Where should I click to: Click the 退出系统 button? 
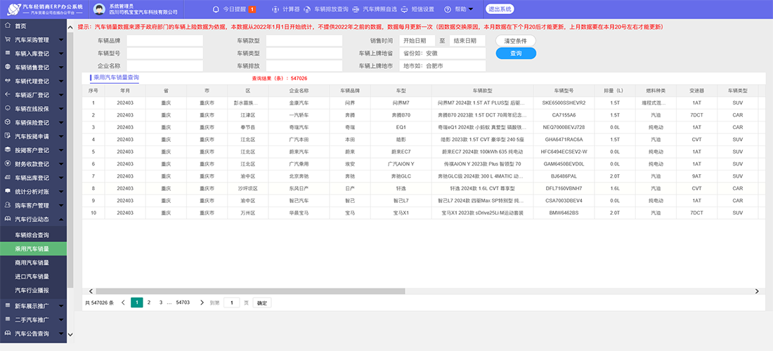(x=500, y=9)
